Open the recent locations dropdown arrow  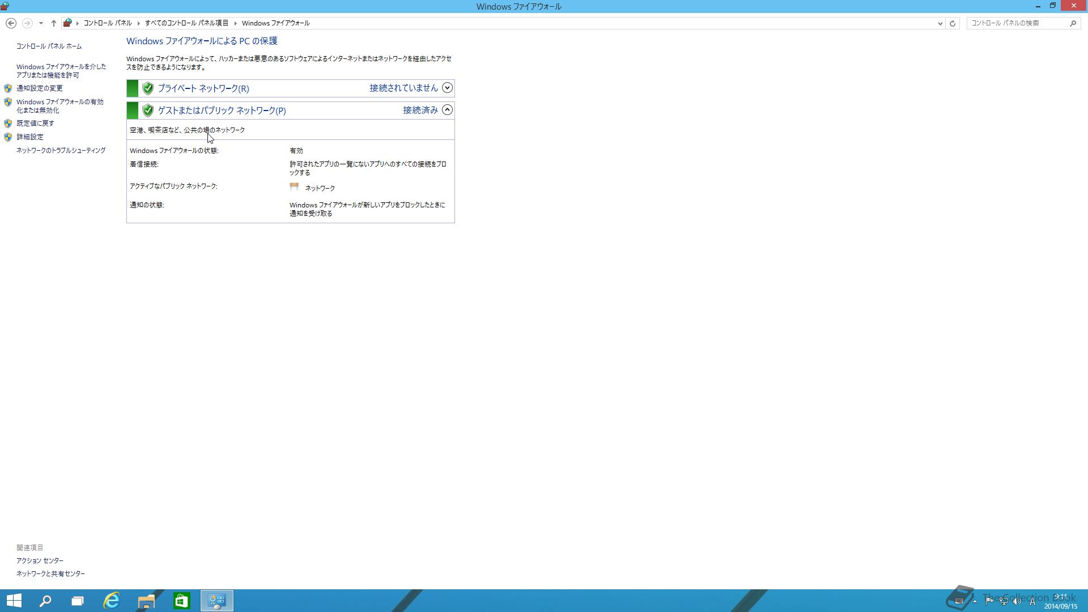41,23
